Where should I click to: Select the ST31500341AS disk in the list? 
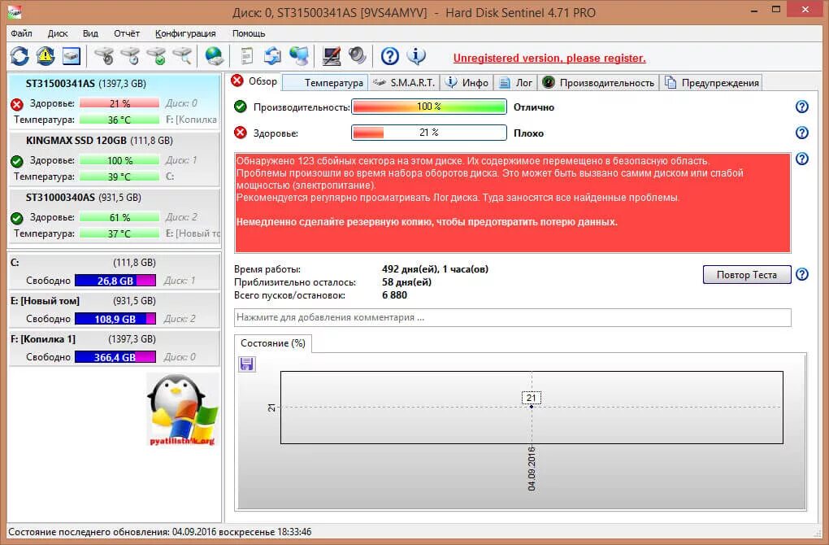115,101
